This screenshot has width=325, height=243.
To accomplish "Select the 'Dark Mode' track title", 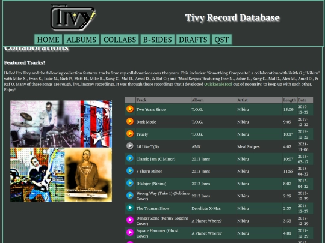I will [x=146, y=122].
